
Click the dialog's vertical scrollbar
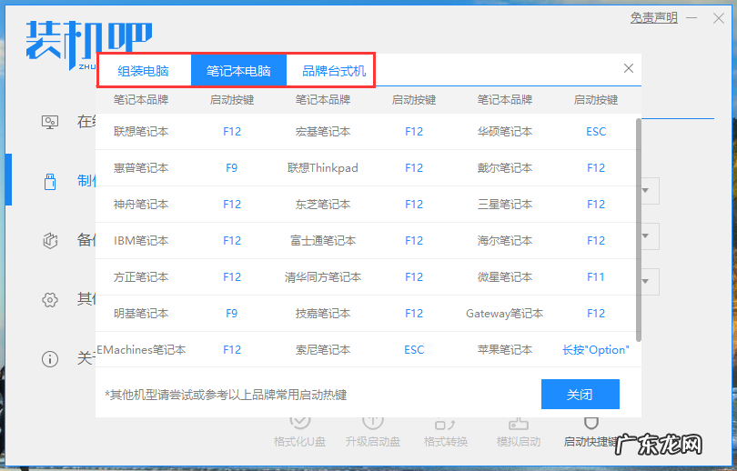click(x=639, y=230)
